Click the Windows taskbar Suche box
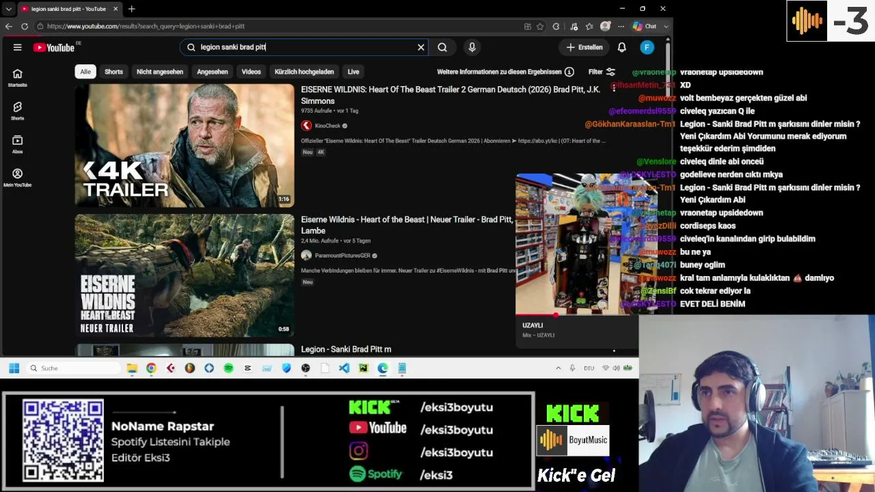Image resolution: width=875 pixels, height=492 pixels. tap(74, 368)
